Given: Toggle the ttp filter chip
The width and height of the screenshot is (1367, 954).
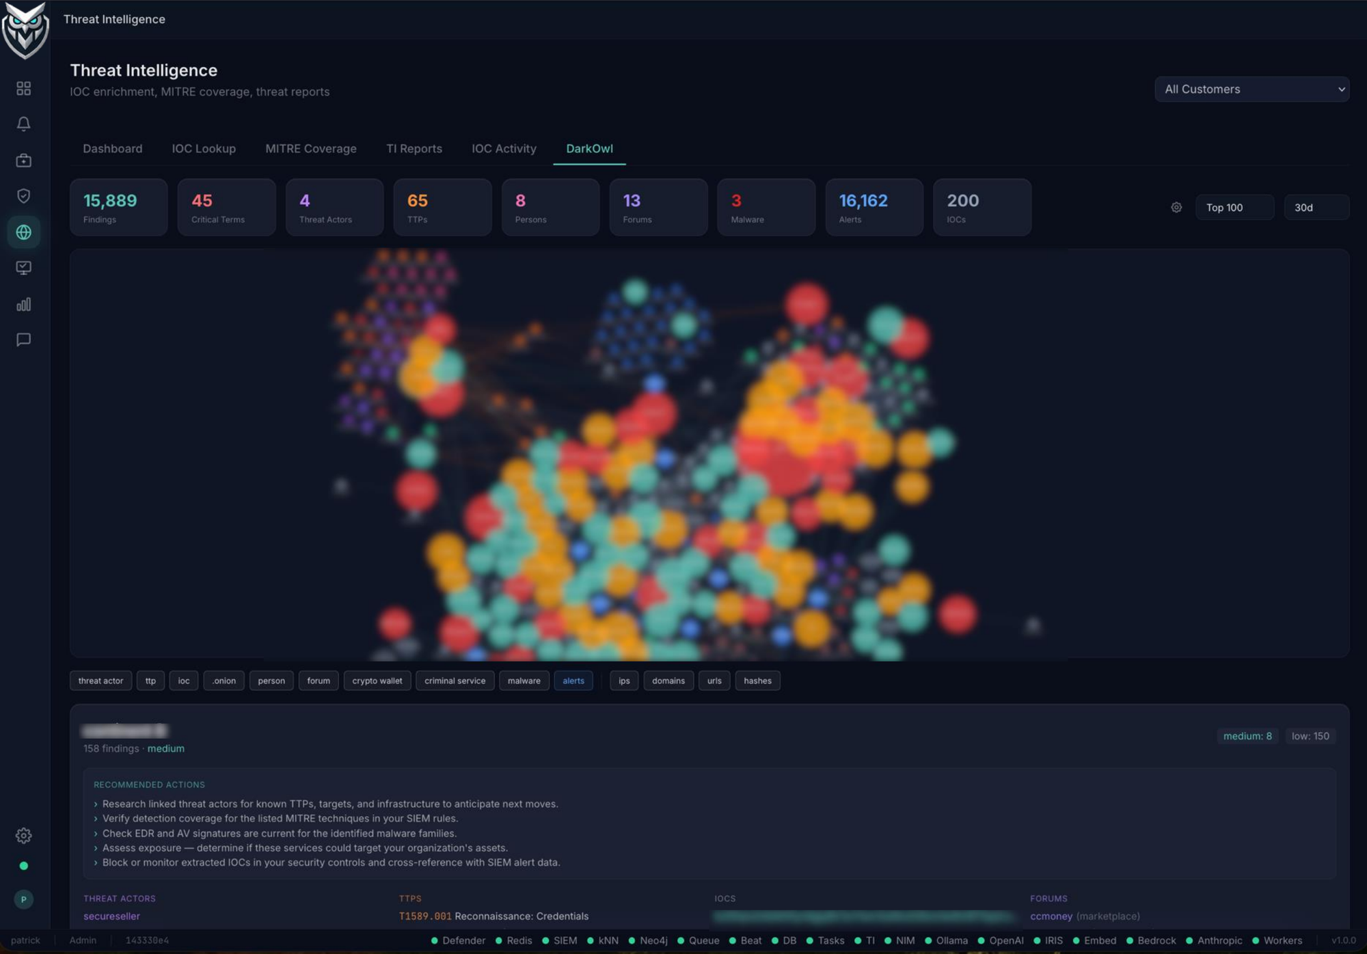Looking at the screenshot, I should point(150,681).
